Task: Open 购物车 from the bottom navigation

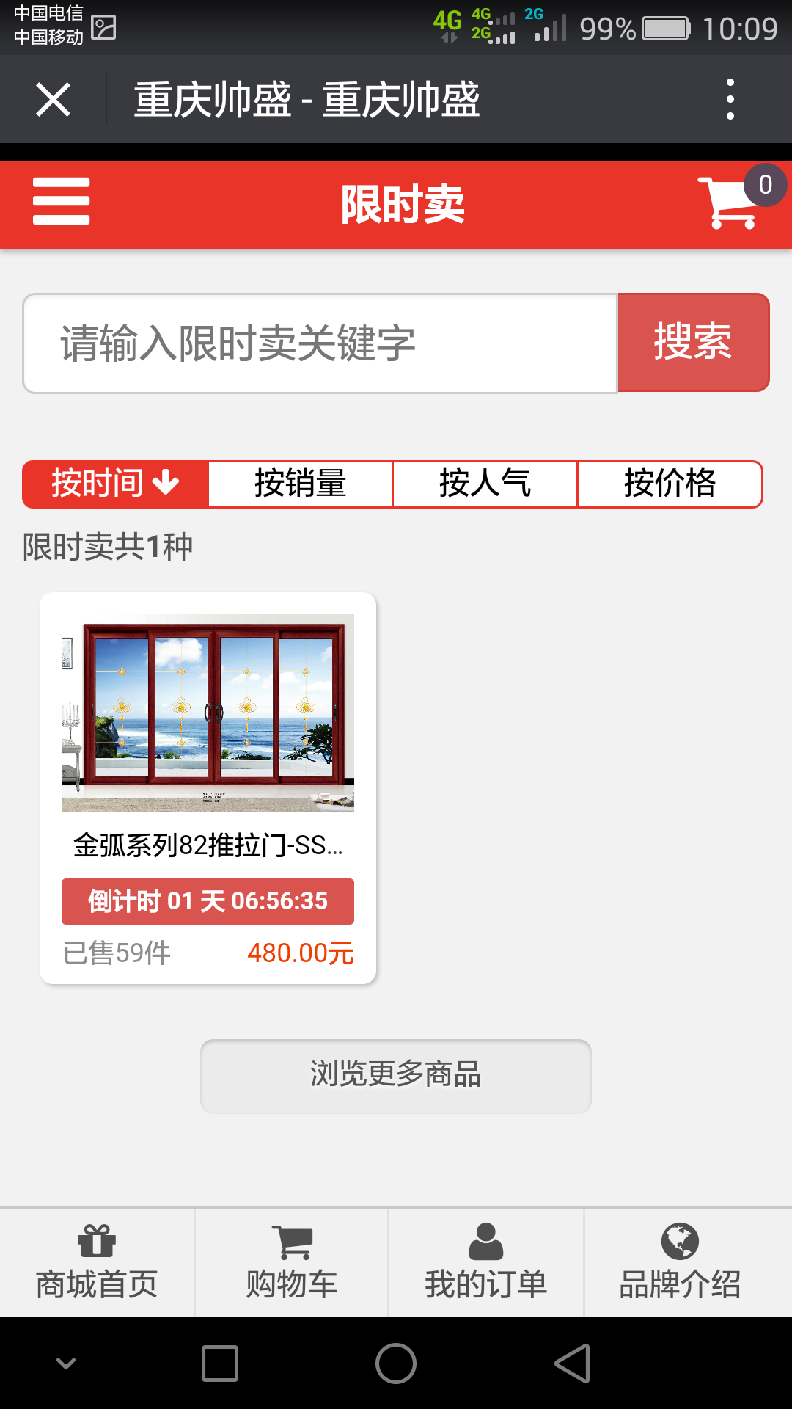Action: click(x=292, y=1262)
